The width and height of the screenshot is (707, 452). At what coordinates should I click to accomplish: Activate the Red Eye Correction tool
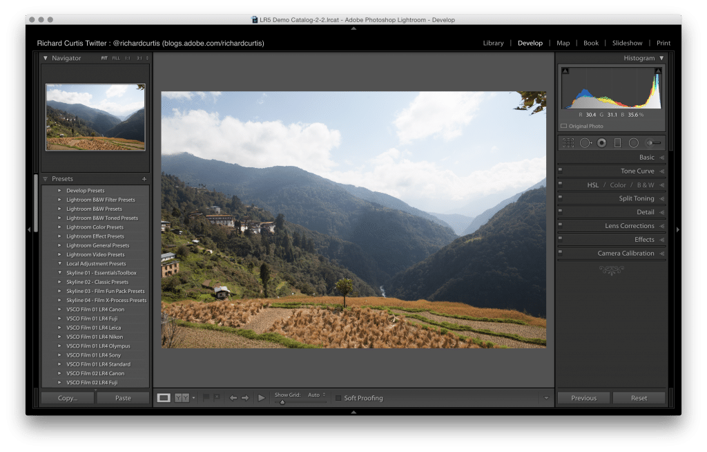[601, 143]
